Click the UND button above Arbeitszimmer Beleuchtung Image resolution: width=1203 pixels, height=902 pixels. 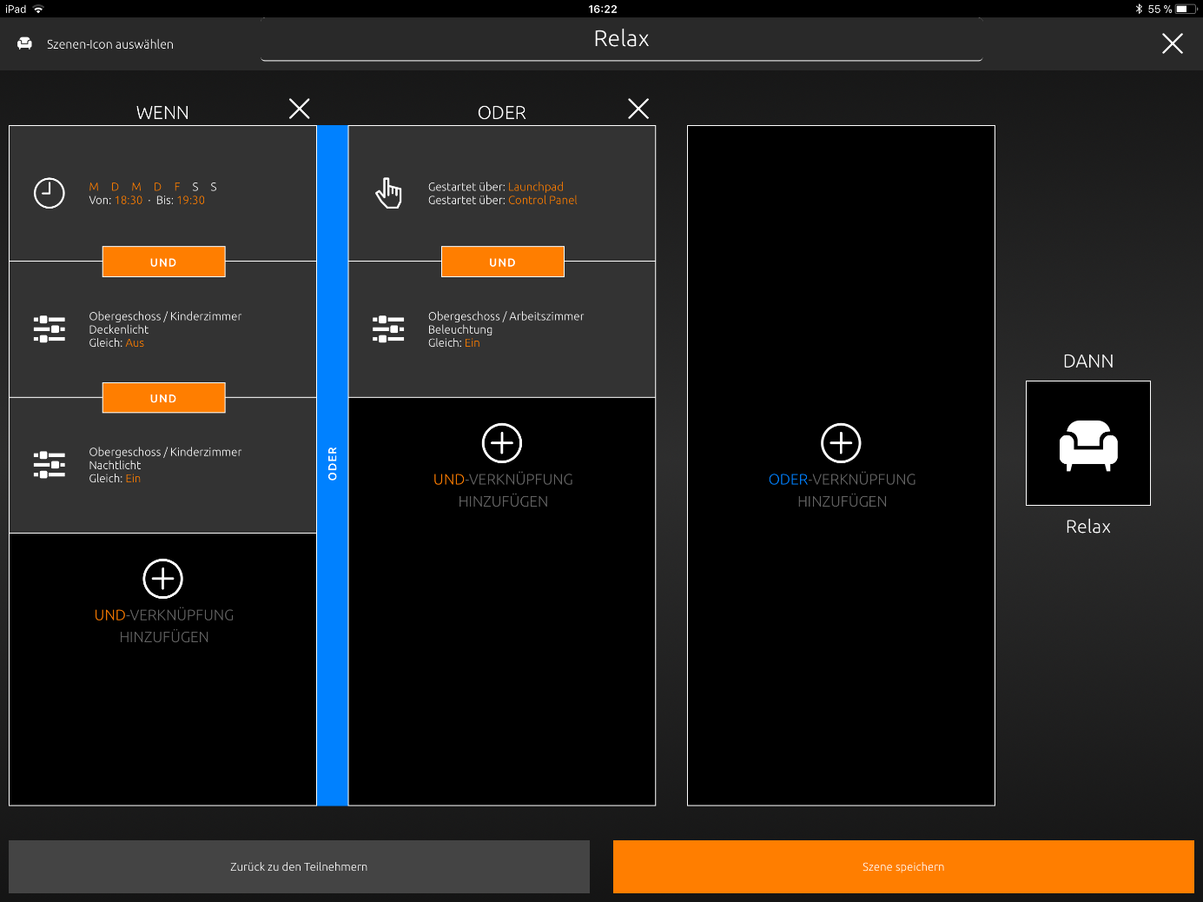coord(502,262)
